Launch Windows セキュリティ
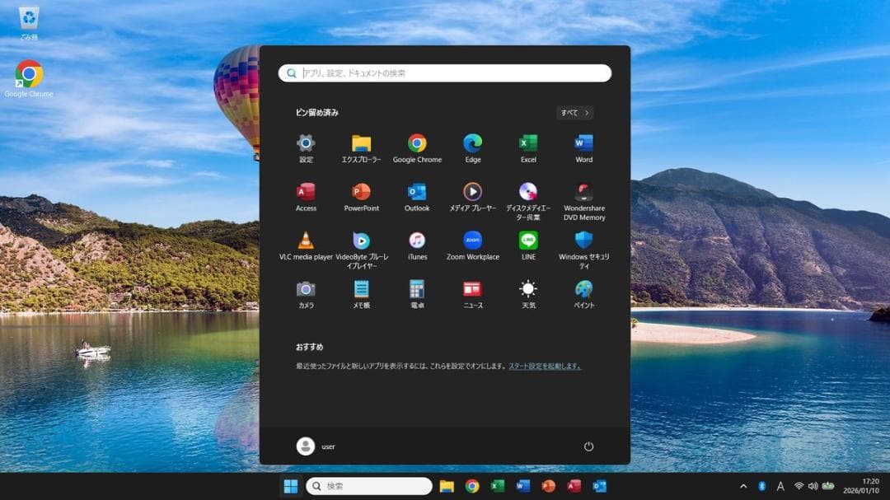 (x=583, y=240)
